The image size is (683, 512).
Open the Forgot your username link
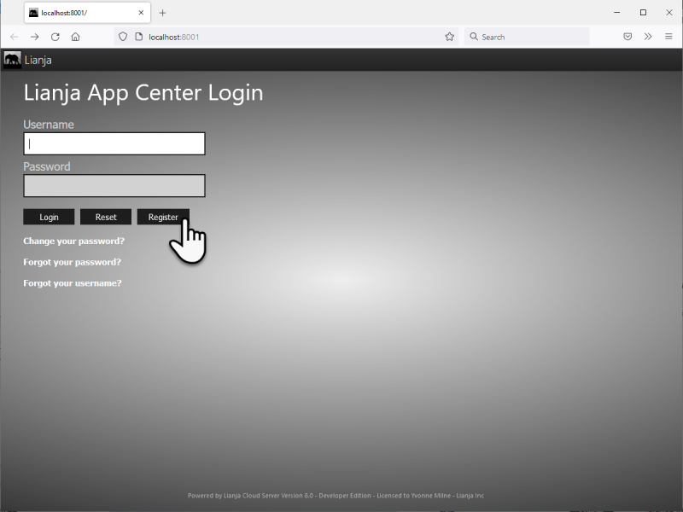click(72, 282)
